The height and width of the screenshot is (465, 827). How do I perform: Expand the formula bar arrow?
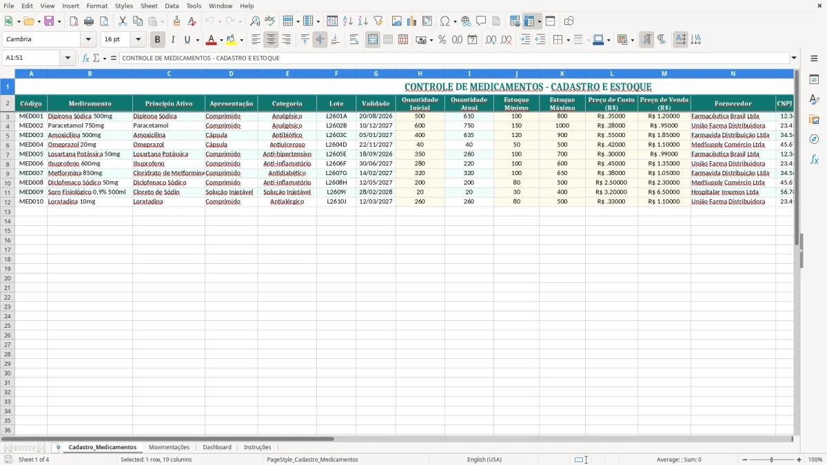(x=794, y=58)
